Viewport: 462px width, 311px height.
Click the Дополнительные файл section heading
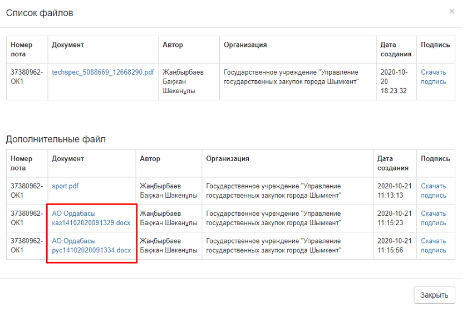(56, 139)
